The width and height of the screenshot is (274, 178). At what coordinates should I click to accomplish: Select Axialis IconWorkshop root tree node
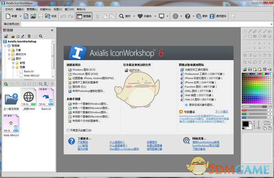pyautogui.click(x=22, y=41)
